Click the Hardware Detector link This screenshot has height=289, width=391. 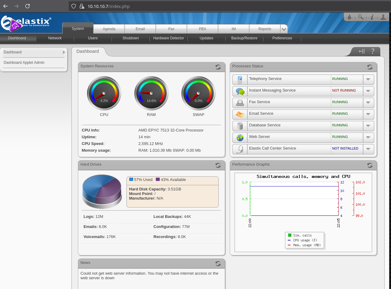[169, 38]
